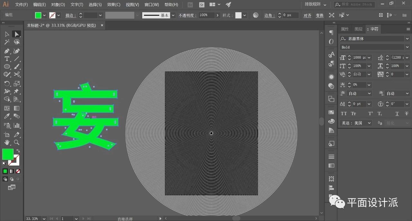412x221 pixels.
Task: Set fill mode to Gradient
Action: (12, 171)
